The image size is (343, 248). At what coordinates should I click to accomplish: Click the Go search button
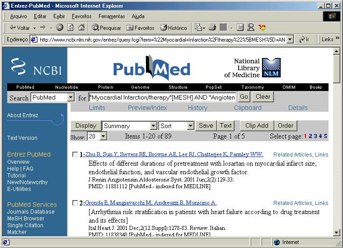pyautogui.click(x=244, y=96)
